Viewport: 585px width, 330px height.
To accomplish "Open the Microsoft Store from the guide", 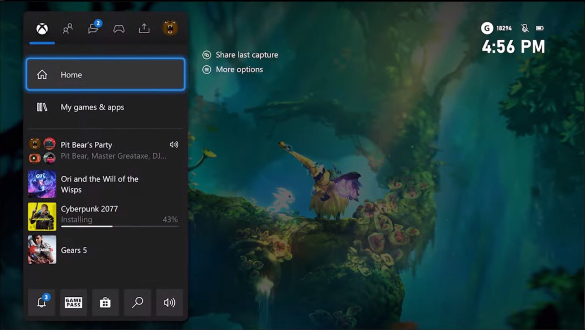I will tap(105, 302).
